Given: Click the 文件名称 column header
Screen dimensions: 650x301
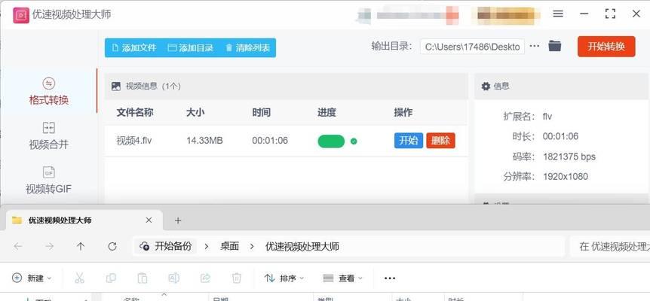Looking at the screenshot, I should 135,112.
